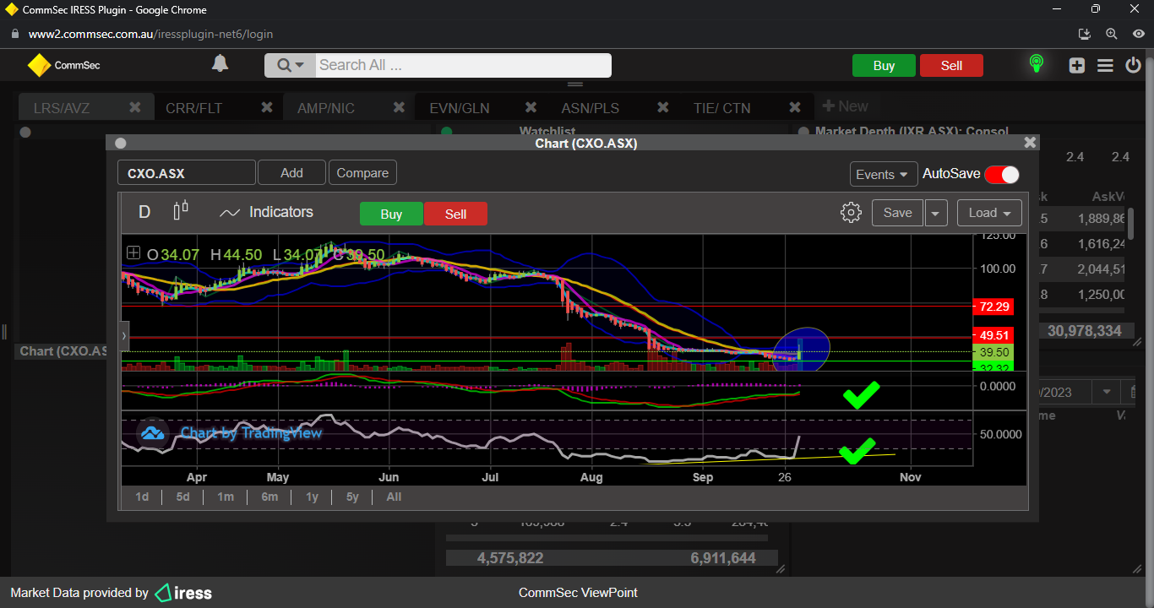Click the chart window link circle icon

tap(120, 143)
